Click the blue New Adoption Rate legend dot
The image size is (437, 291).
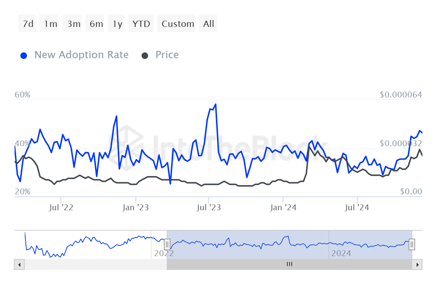(x=24, y=55)
